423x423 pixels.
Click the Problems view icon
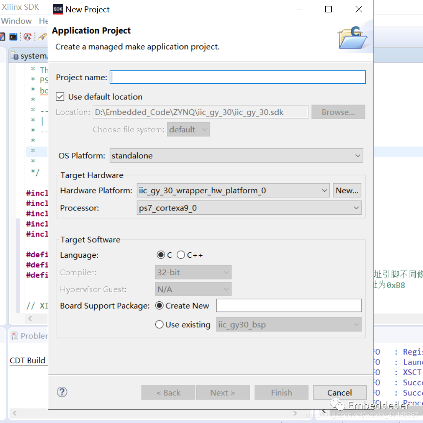[14, 336]
